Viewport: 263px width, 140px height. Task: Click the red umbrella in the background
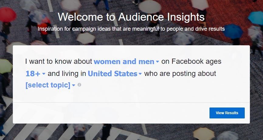(8, 15)
